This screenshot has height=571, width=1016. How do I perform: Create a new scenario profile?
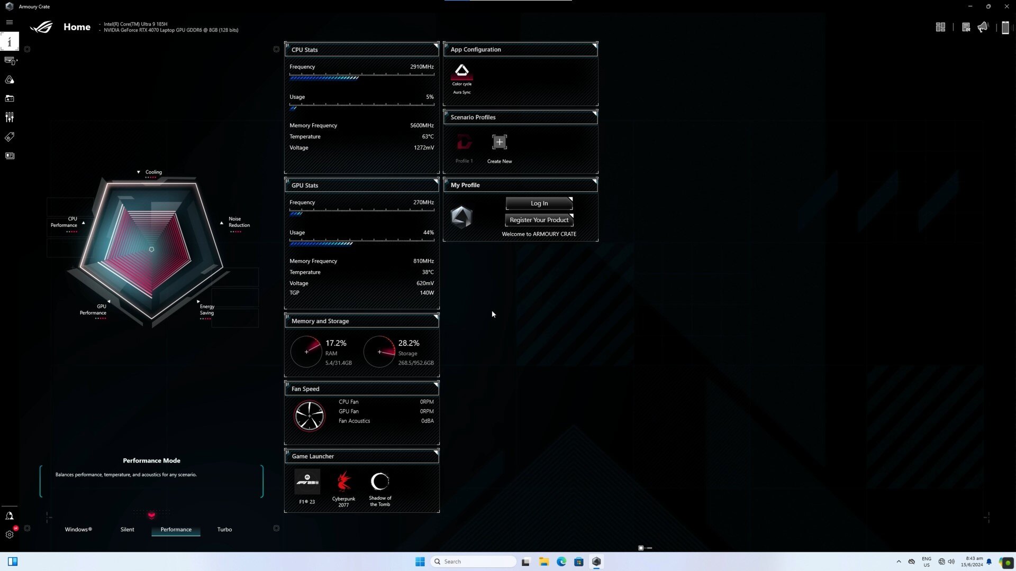point(500,142)
